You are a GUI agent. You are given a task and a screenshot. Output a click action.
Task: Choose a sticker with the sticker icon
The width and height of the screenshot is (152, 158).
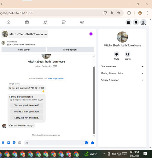[x=14, y=143]
